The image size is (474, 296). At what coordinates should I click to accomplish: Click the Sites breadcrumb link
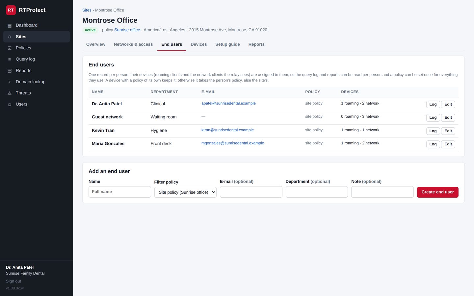[87, 10]
